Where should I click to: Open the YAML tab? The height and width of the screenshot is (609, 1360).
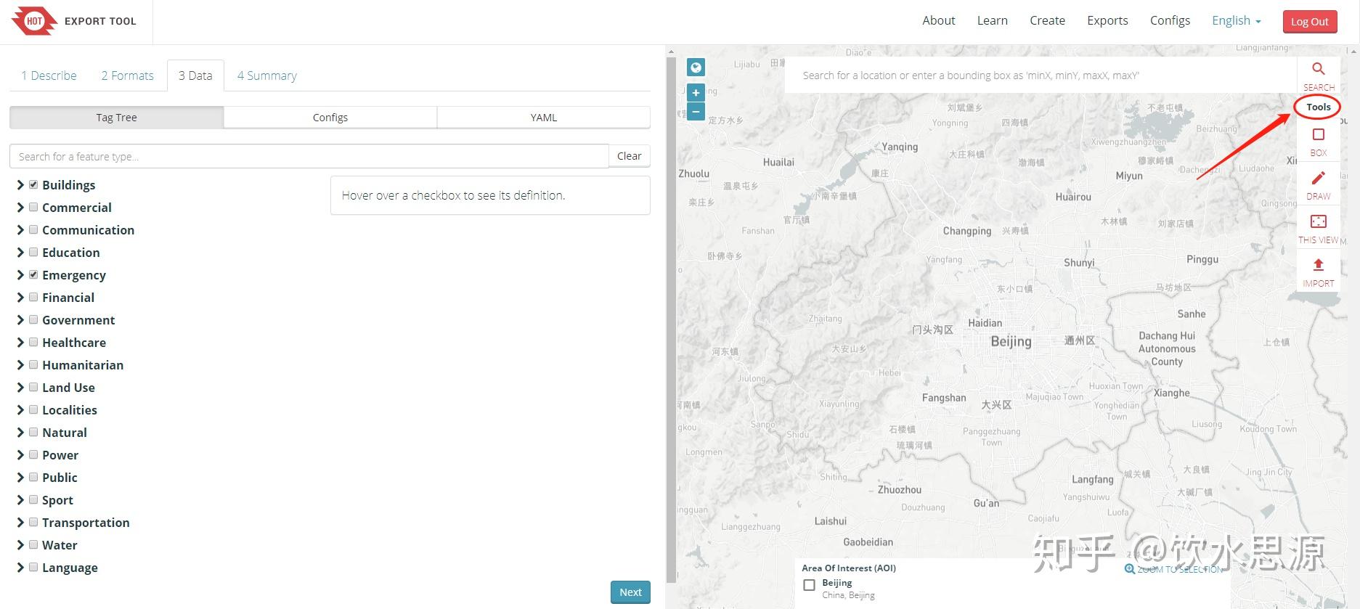point(543,118)
